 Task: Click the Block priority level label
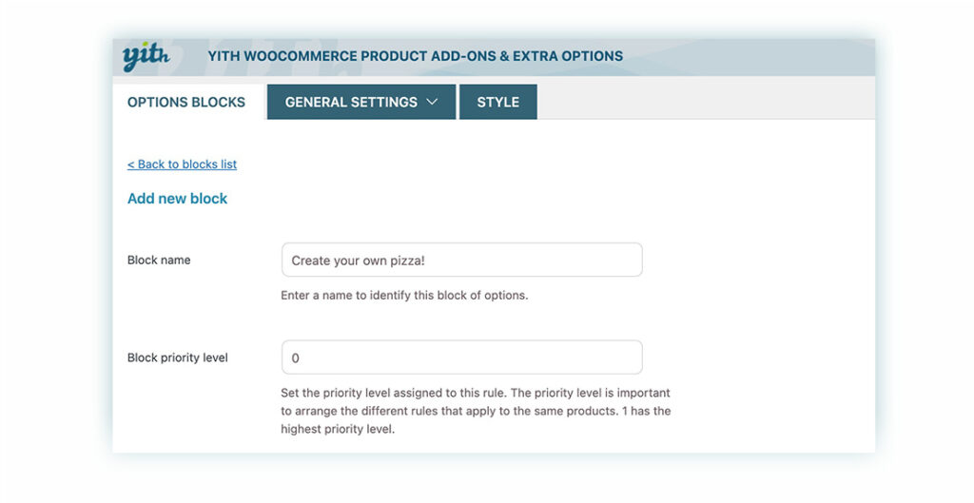pyautogui.click(x=178, y=358)
